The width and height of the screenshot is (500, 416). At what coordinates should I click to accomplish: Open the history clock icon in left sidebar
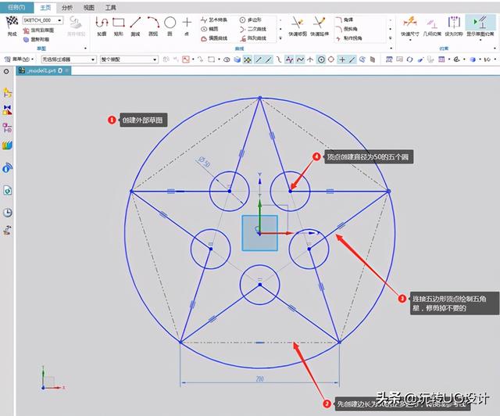pos(7,213)
